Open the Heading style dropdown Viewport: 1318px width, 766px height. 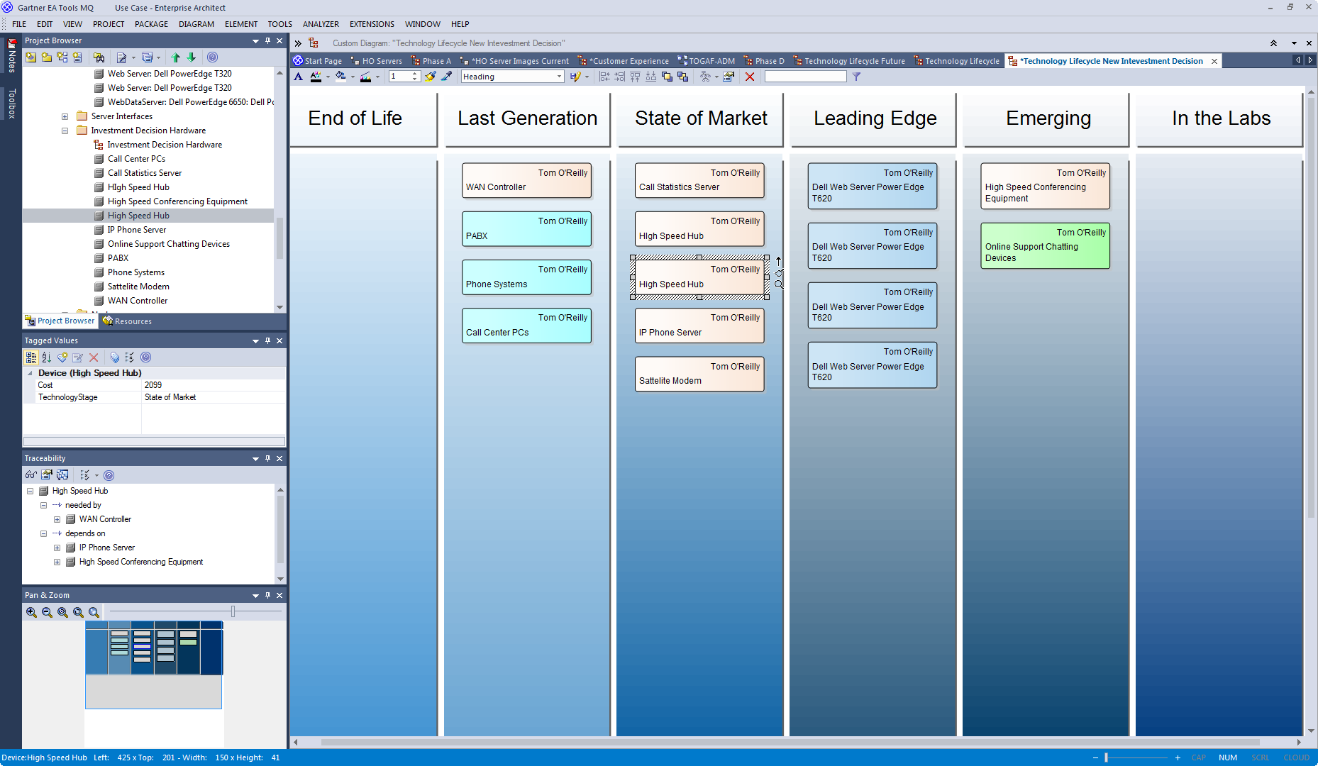tap(559, 77)
